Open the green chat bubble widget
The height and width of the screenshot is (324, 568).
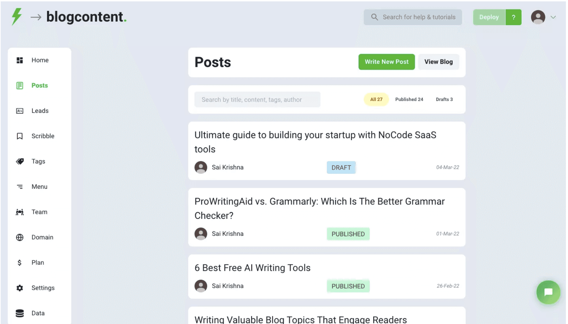[x=548, y=292]
